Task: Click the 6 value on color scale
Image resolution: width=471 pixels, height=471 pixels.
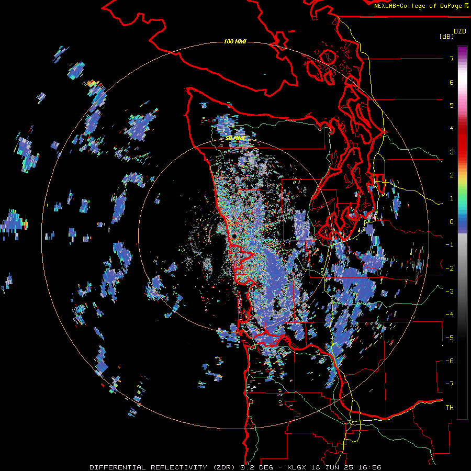Action: pos(452,82)
